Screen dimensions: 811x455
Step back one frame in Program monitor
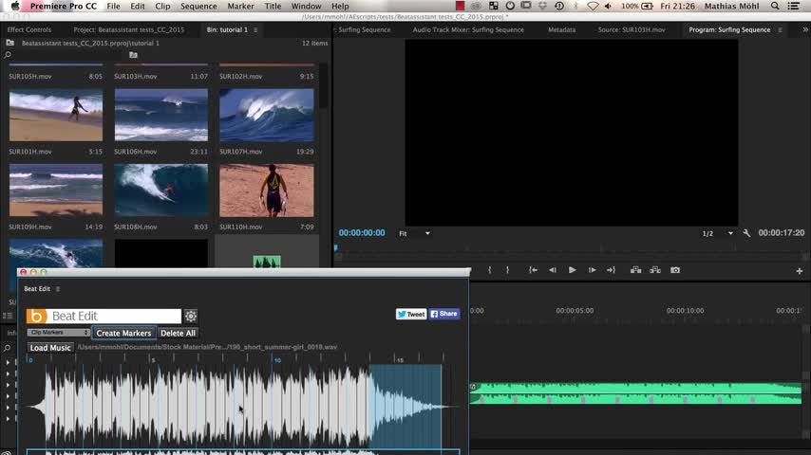[x=552, y=270]
